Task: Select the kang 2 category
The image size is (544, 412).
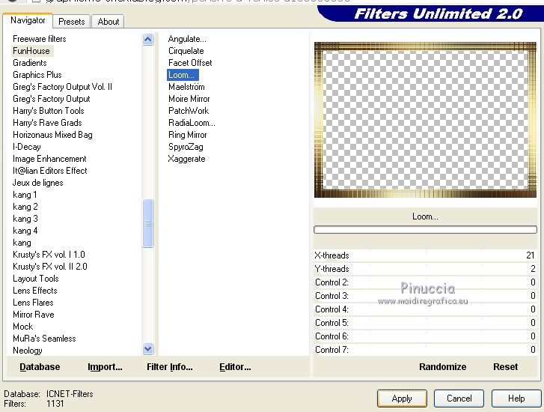Action: coord(25,207)
